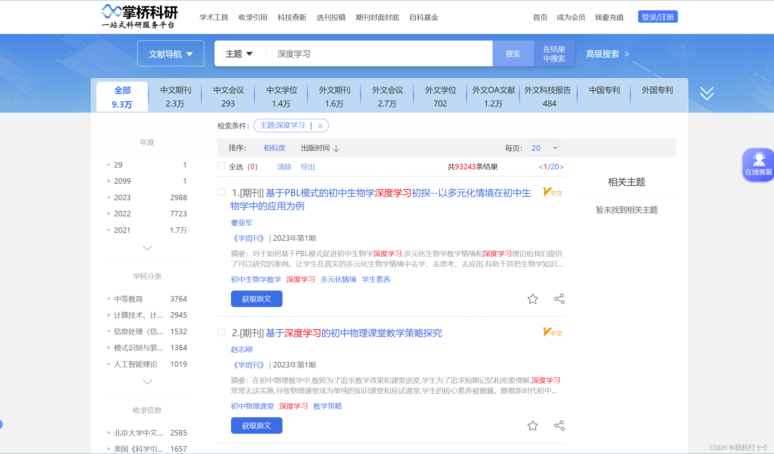Click the favorite star on result 1
774x454 pixels.
pyautogui.click(x=532, y=299)
